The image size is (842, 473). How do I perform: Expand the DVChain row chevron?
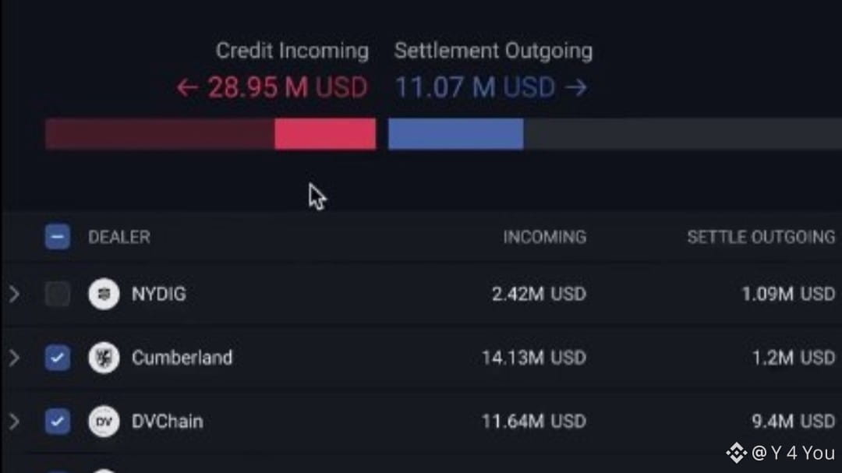pos(14,422)
